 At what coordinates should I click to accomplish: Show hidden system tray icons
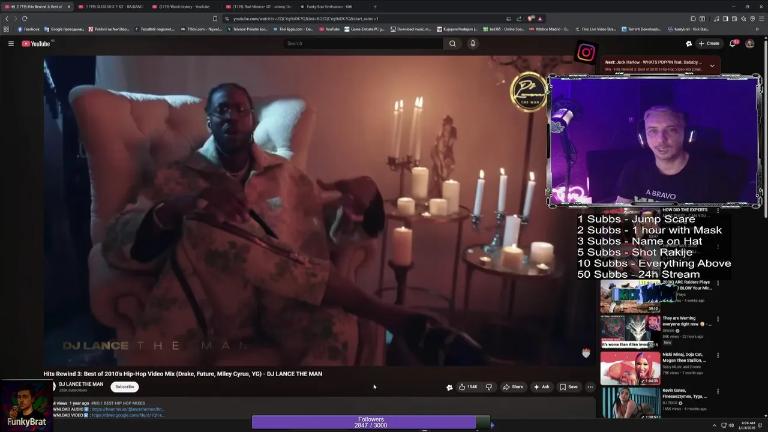pyautogui.click(x=714, y=425)
